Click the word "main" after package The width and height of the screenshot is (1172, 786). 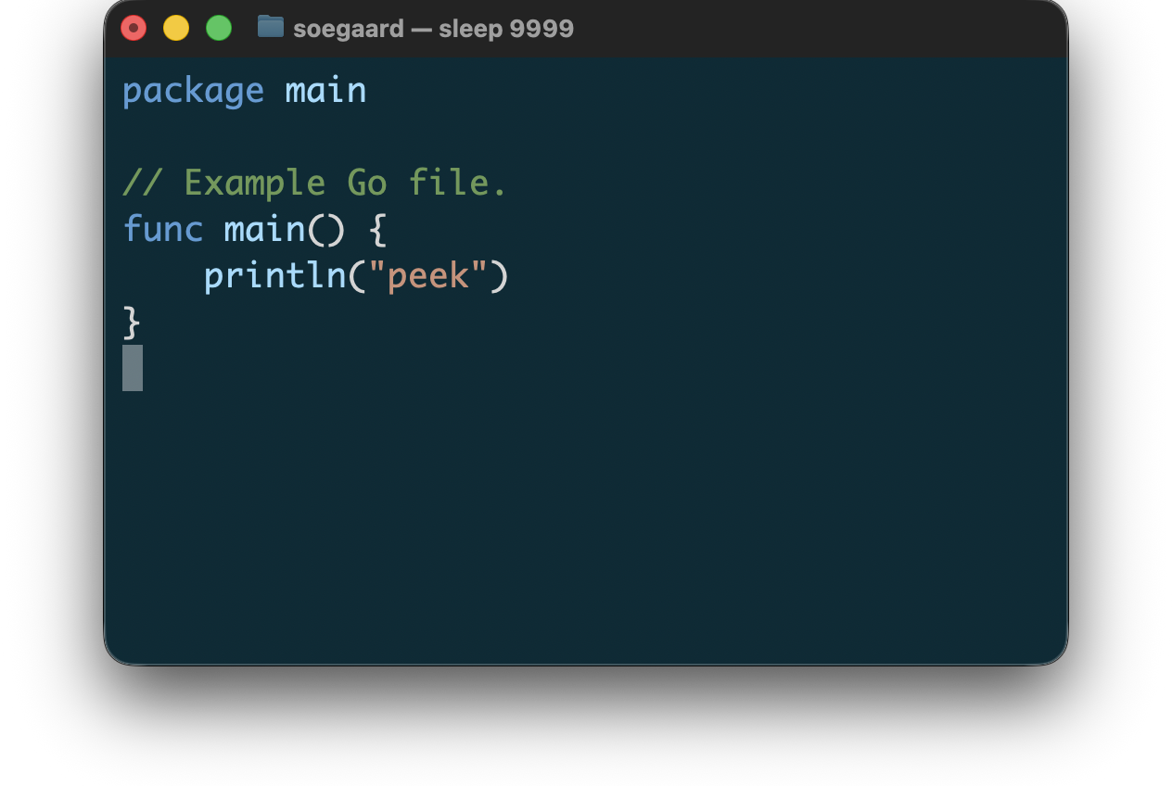[325, 91]
